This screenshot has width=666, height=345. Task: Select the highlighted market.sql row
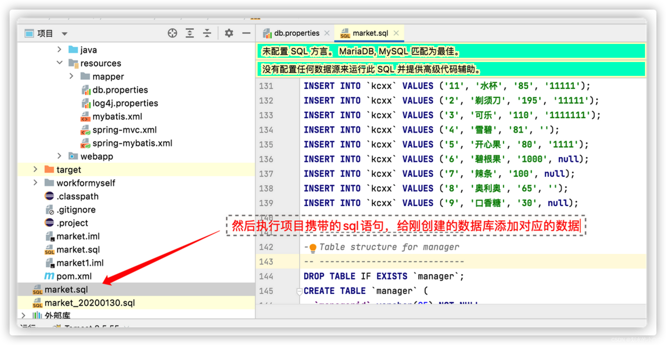[x=136, y=289]
